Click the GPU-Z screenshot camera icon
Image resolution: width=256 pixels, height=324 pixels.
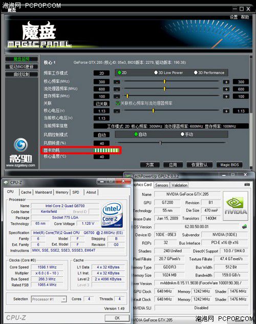coord(247,184)
